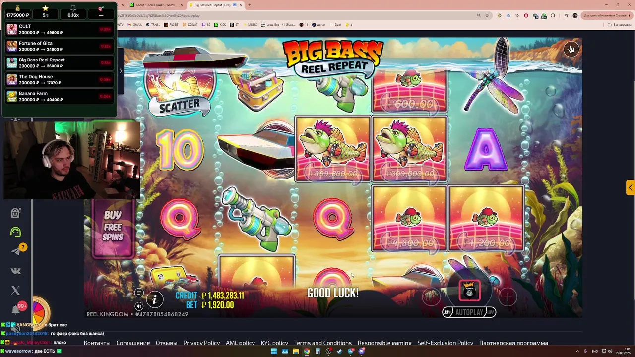The height and width of the screenshot is (357, 635).
Task: Open the Lotto Bot bookmark
Action: click(278, 24)
